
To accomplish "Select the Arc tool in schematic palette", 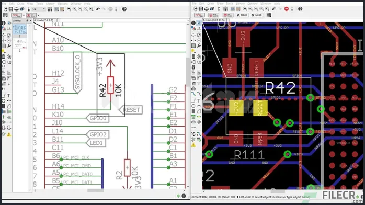I will [x=9, y=101].
